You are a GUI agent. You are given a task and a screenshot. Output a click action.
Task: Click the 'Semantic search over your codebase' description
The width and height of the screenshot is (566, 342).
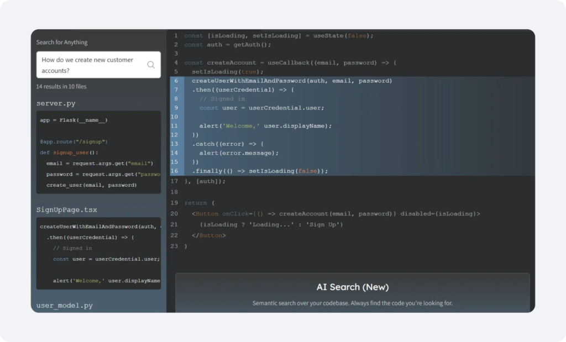click(x=352, y=303)
